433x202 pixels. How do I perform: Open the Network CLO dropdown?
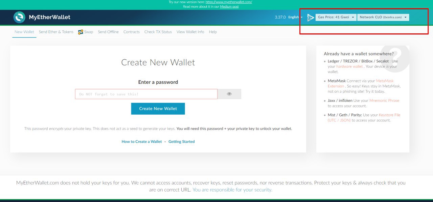(383, 17)
